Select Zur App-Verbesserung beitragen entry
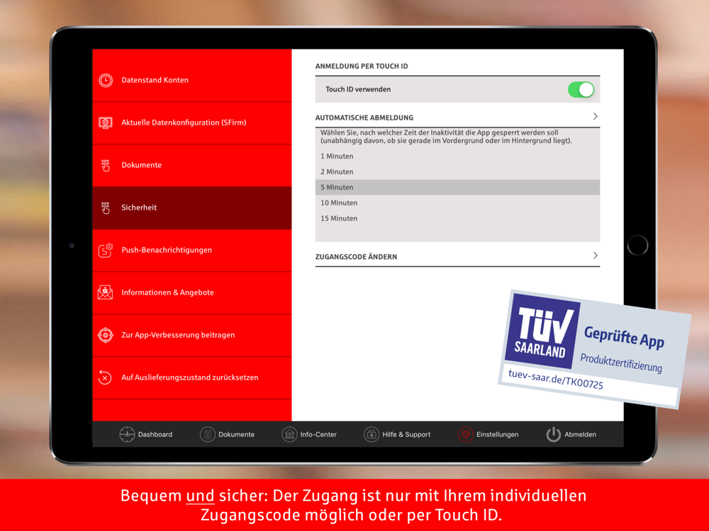 tap(192, 335)
